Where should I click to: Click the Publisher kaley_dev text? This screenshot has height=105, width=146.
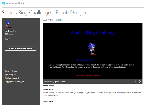[x=13, y=78]
